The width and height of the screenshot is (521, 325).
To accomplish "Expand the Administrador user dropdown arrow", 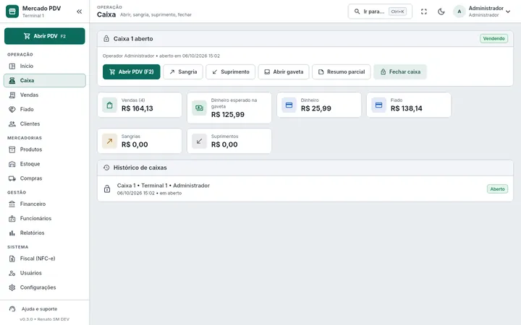I will [x=508, y=12].
